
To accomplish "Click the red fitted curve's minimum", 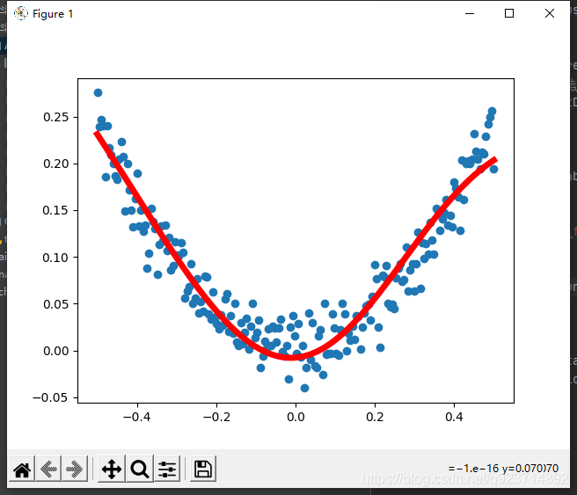I will [x=291, y=357].
